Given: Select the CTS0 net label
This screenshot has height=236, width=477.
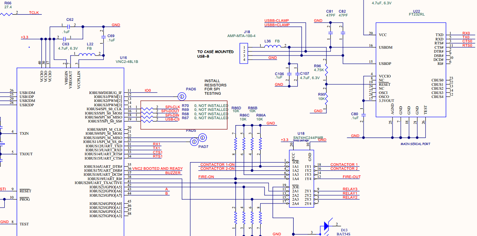Looking at the screenshot, I should point(467,41).
